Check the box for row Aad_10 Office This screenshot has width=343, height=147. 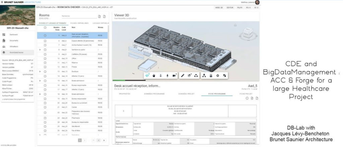[45, 59]
